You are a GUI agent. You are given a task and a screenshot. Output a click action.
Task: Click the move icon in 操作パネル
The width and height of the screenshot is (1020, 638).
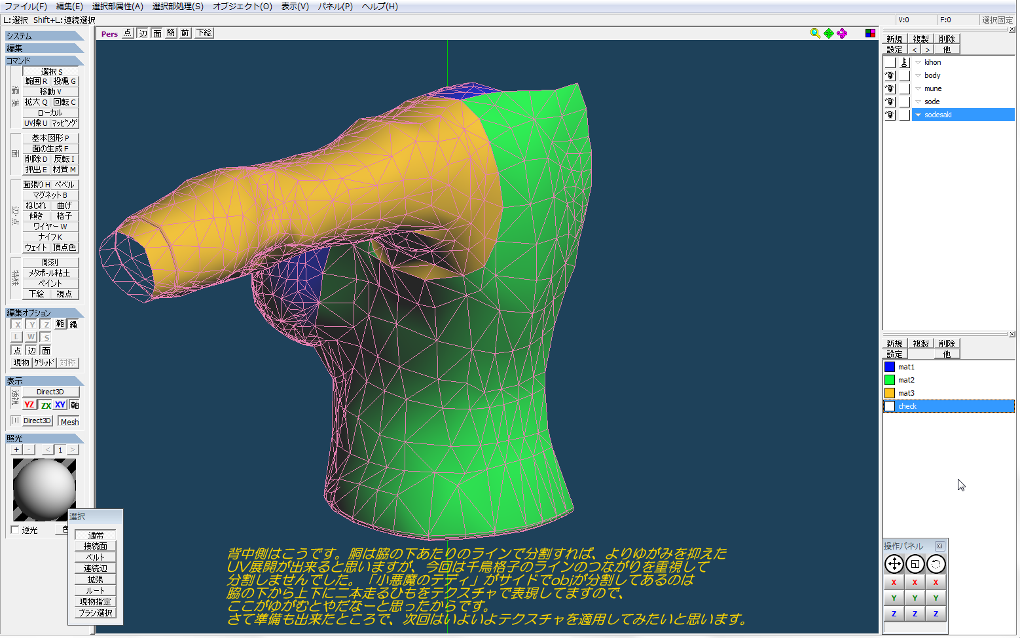(x=894, y=564)
